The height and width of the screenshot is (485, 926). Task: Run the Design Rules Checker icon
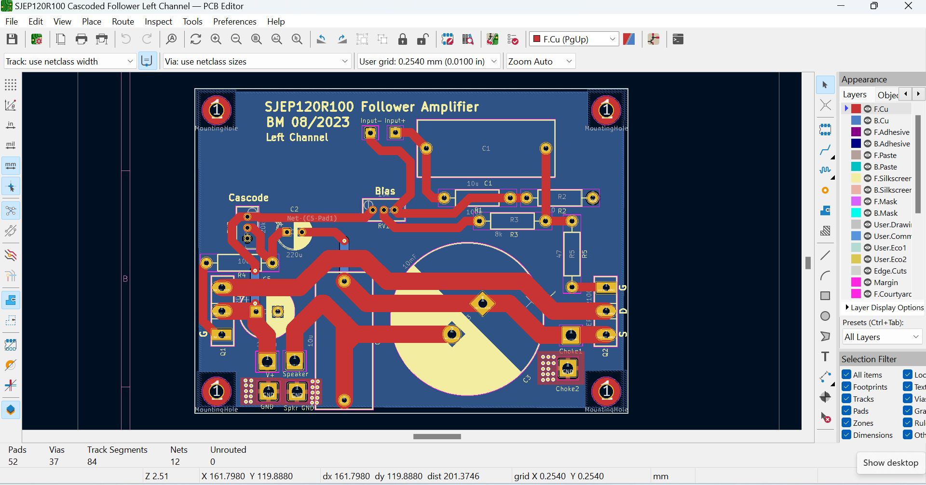point(513,39)
